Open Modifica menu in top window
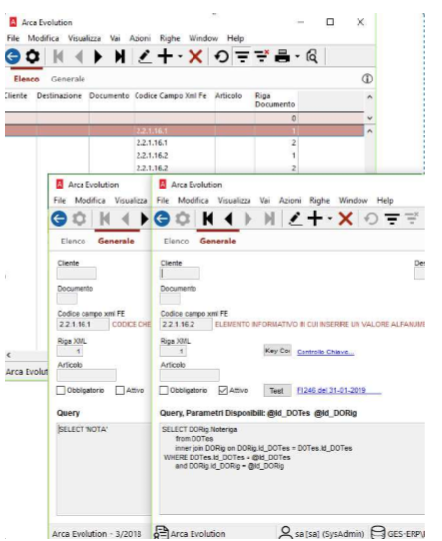This screenshot has width=442, height=541. 43,38
